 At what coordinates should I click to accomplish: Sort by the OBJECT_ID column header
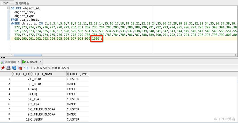[20, 74]
